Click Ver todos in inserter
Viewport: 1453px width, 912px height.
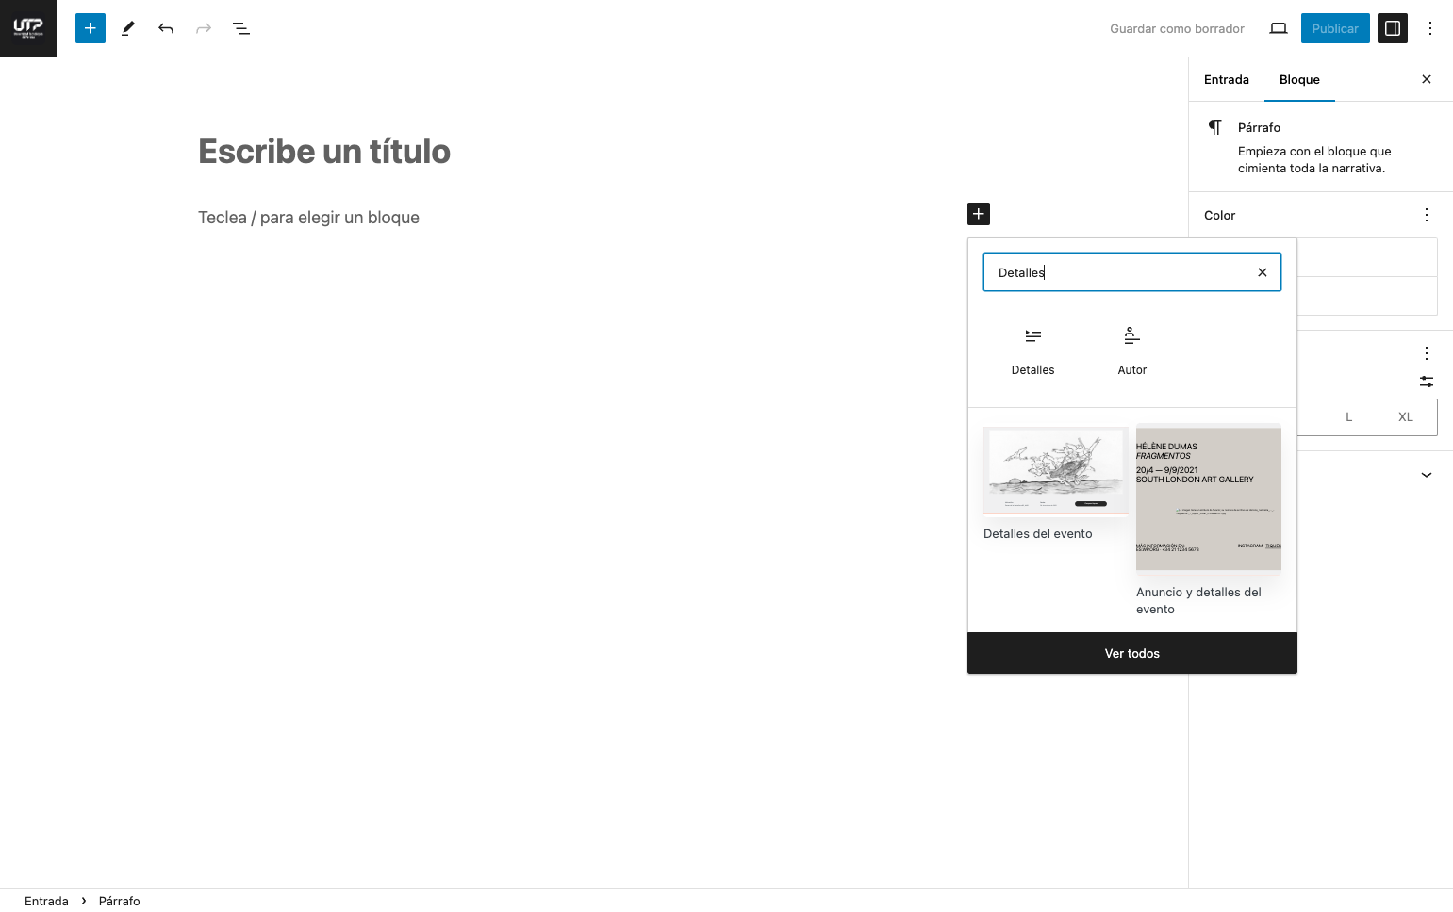pos(1132,653)
